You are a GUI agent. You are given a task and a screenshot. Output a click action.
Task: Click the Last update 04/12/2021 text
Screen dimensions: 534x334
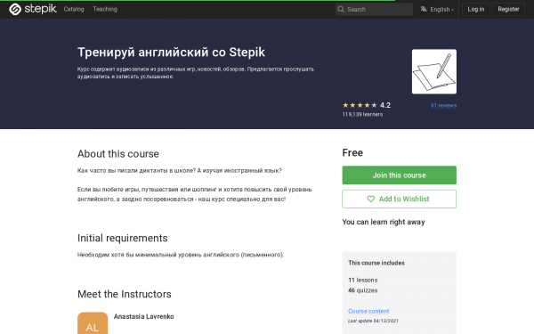tap(373, 321)
